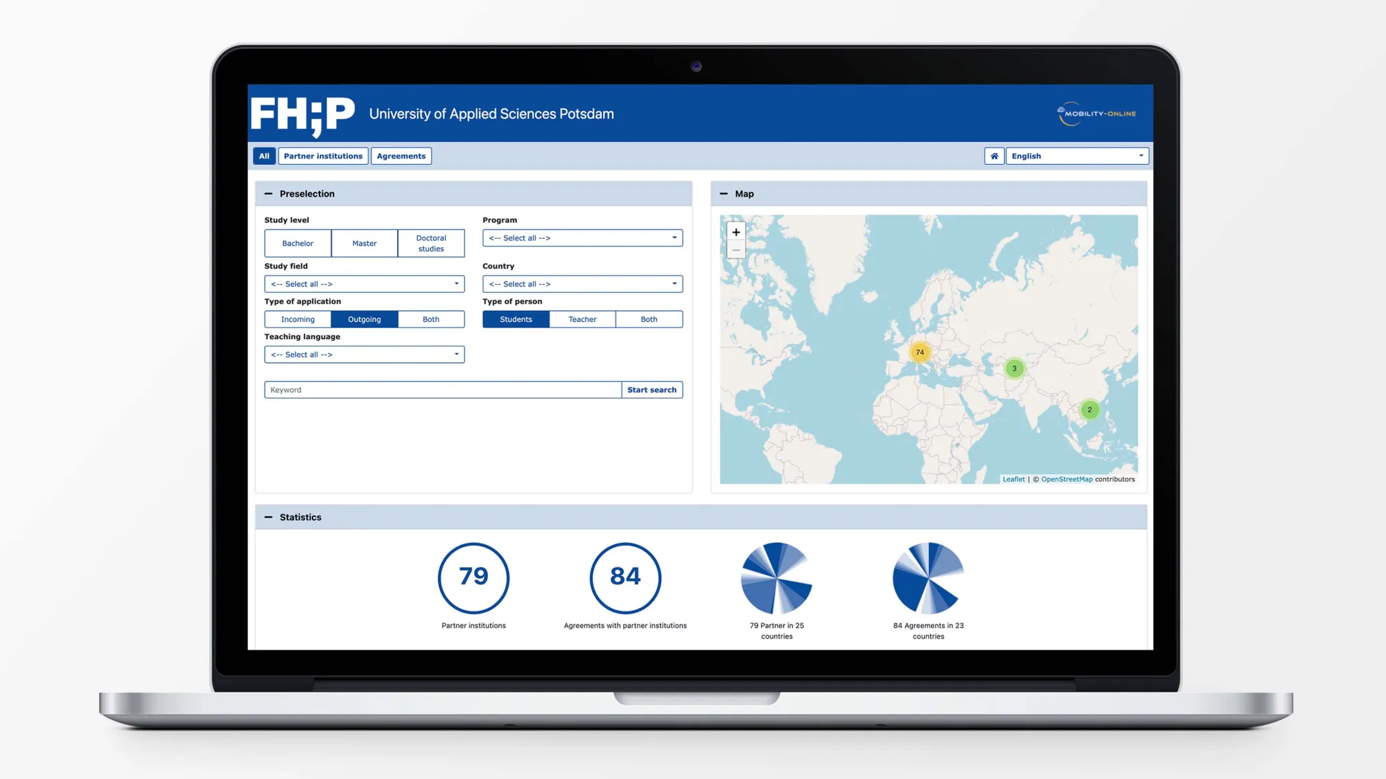Screen dimensions: 1386x779
Task: Select the Bachelor study level toggle
Action: 298,242
